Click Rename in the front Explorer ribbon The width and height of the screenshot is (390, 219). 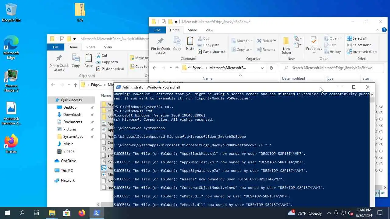pyautogui.click(x=266, y=50)
